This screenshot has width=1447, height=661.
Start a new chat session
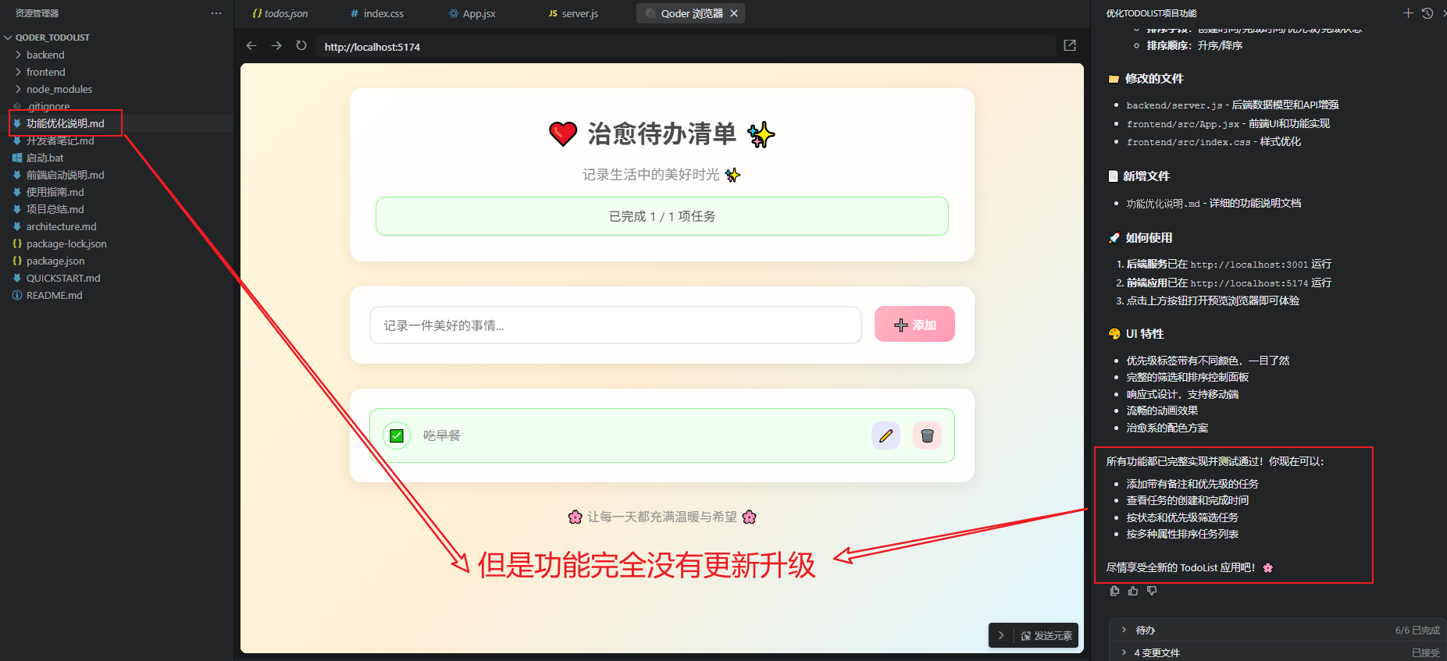coord(1408,13)
